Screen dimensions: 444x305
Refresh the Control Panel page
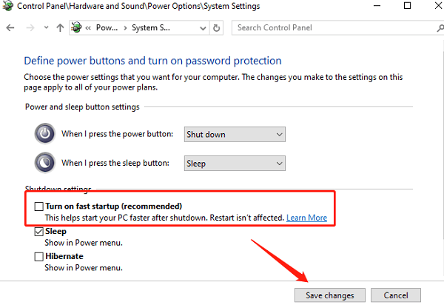coord(216,28)
